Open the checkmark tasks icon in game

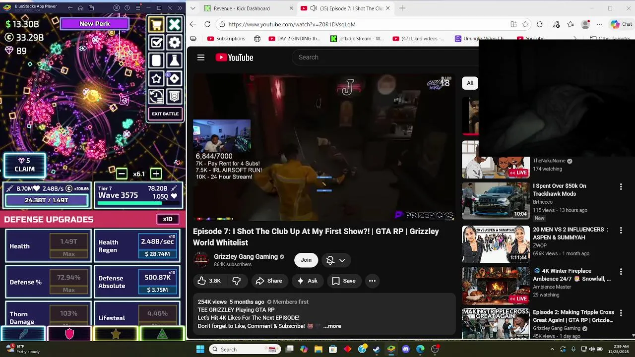156,43
